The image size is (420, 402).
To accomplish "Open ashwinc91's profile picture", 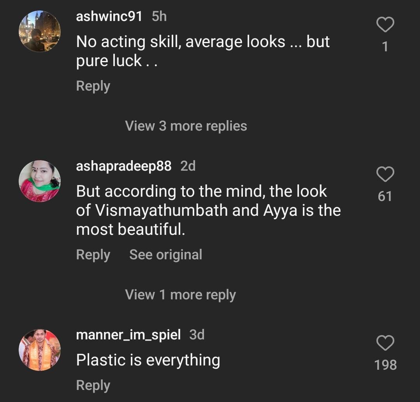I will pos(40,31).
